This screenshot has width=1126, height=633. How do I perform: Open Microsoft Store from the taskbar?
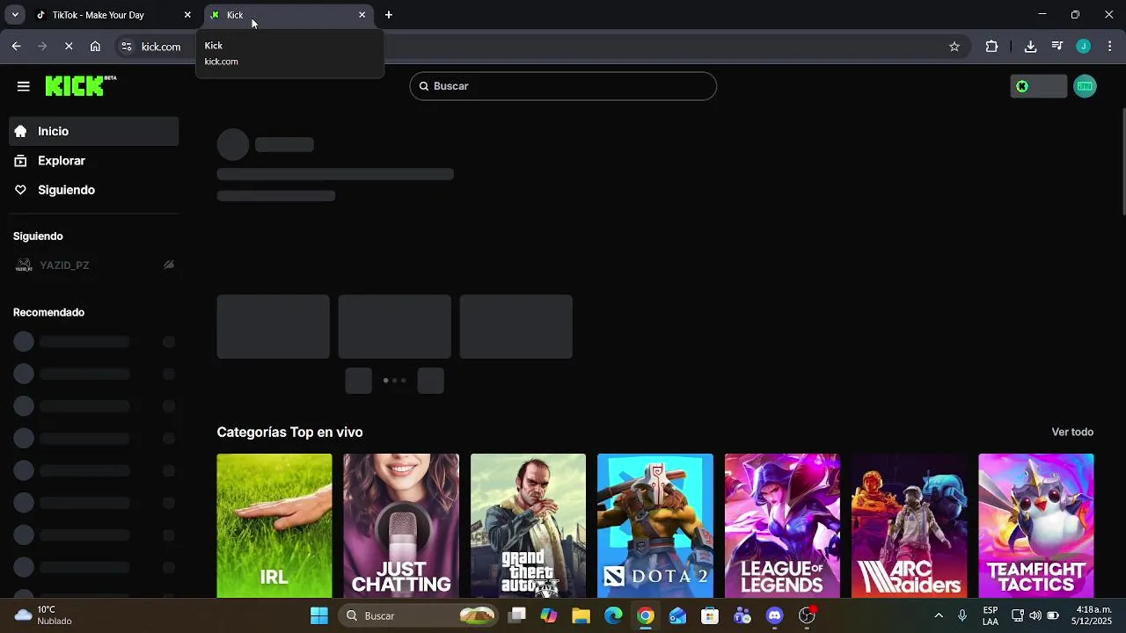click(x=710, y=615)
